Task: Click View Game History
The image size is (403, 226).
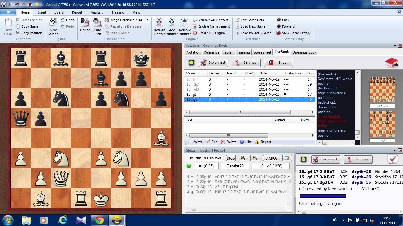Action: click(x=279, y=33)
